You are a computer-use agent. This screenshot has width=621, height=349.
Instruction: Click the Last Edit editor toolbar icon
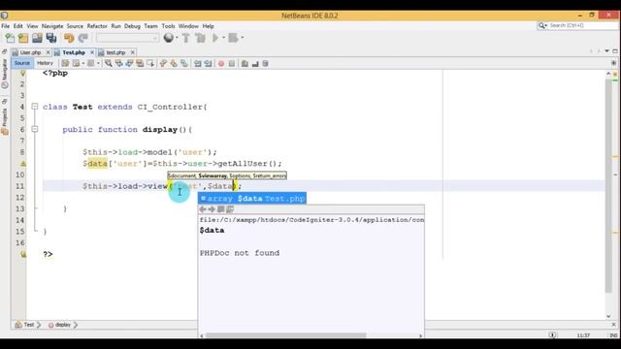65,63
